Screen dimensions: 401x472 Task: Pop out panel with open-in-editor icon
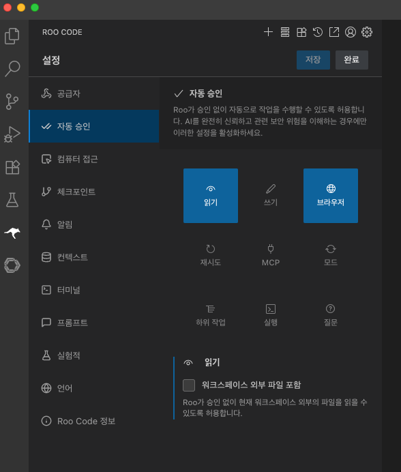(334, 32)
